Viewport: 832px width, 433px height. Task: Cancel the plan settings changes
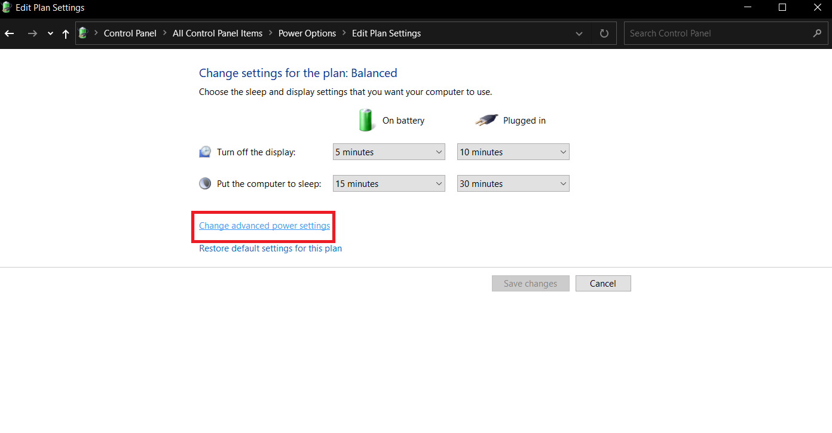point(603,284)
